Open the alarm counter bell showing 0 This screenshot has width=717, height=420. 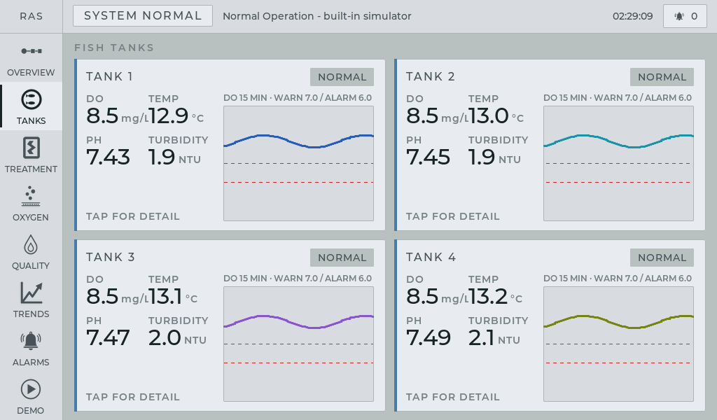coord(685,17)
